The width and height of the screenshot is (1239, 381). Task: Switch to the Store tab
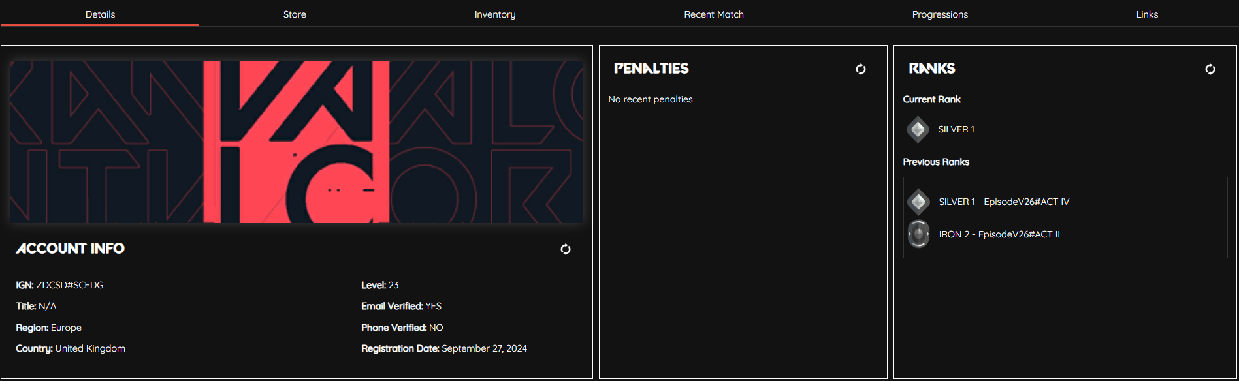295,14
